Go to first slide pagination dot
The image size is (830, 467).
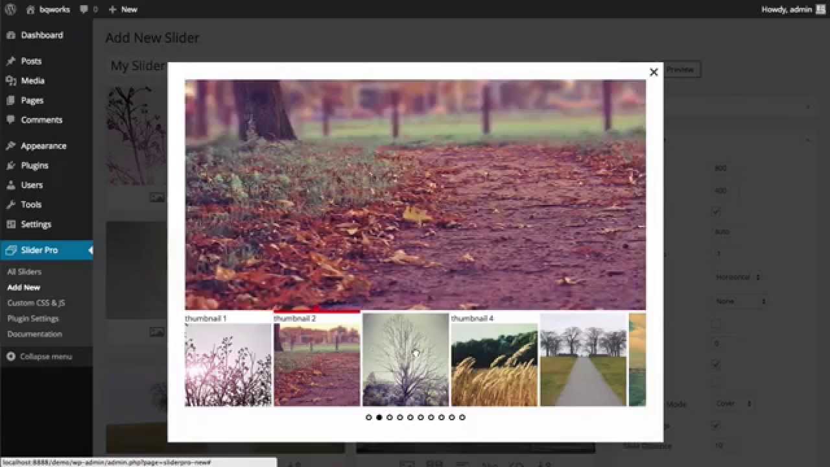click(369, 418)
